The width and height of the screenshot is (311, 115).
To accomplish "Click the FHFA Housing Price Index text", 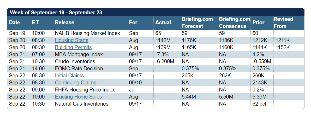I will (x=85, y=90).
